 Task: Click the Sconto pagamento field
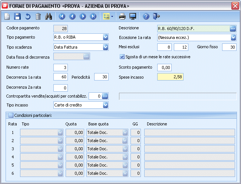click(x=164, y=68)
